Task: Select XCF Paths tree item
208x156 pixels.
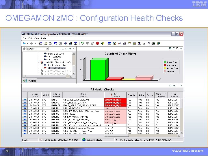Action: click(53, 60)
